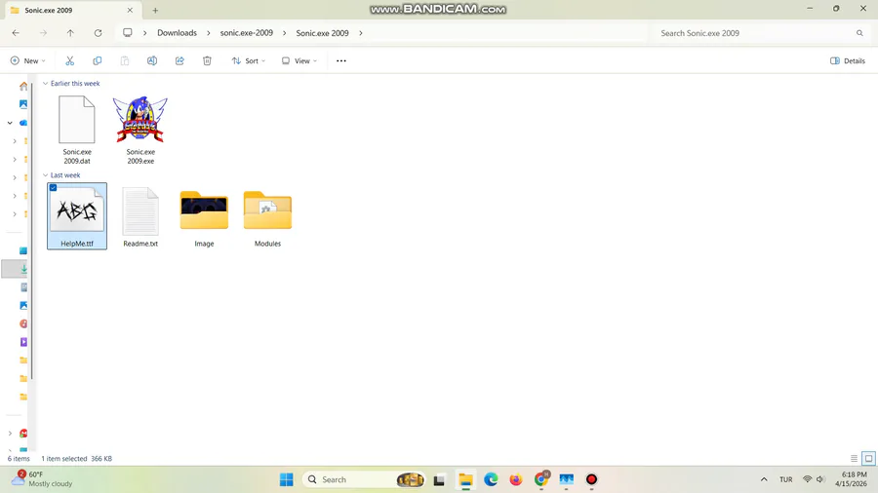This screenshot has height=493, width=878.
Task: Open the New dropdown
Action: coord(27,61)
